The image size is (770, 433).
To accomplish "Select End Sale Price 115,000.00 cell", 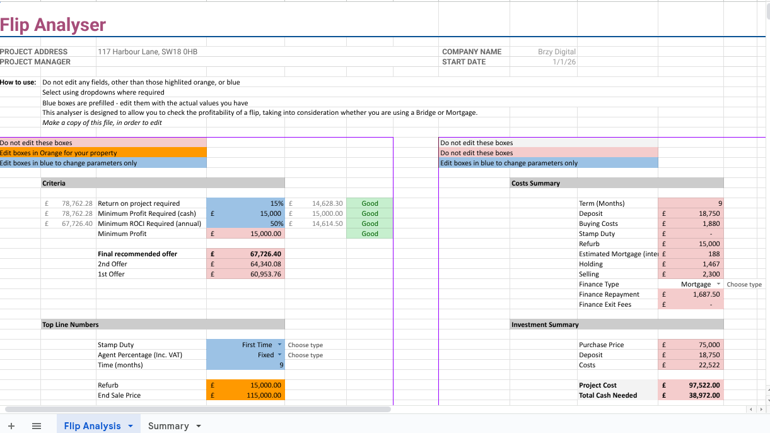I will pyautogui.click(x=245, y=395).
